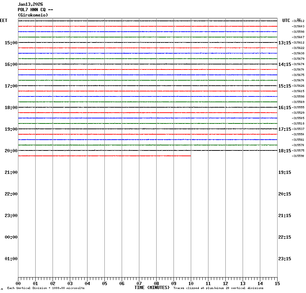
Task: Click the traces clipped footnote text
Action: point(218,288)
